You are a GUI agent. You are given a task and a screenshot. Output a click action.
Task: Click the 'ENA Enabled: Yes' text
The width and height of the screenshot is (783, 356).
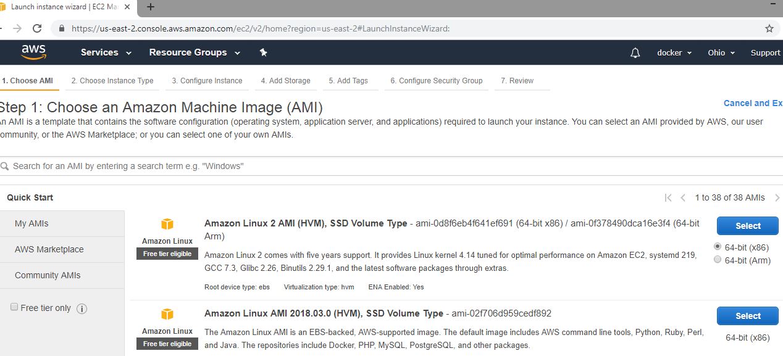tap(396, 287)
